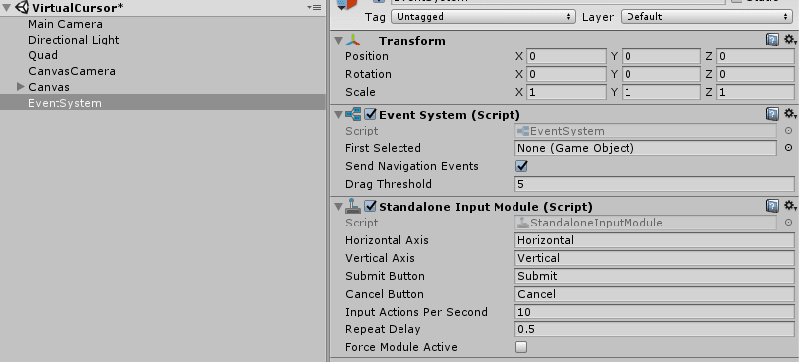The image size is (799, 362).
Task: Open Event System gear settings menu
Action: pos(790,114)
